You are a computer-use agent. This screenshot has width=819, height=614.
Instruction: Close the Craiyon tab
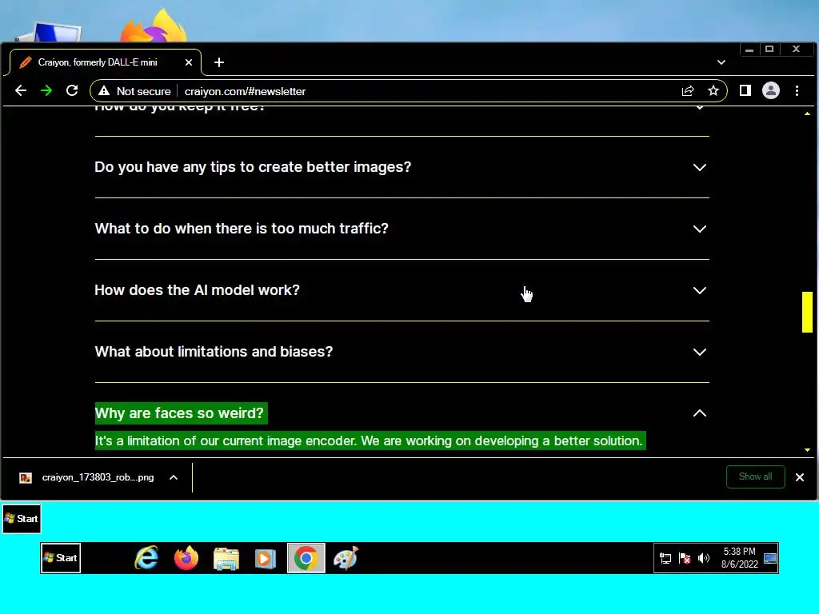[189, 62]
